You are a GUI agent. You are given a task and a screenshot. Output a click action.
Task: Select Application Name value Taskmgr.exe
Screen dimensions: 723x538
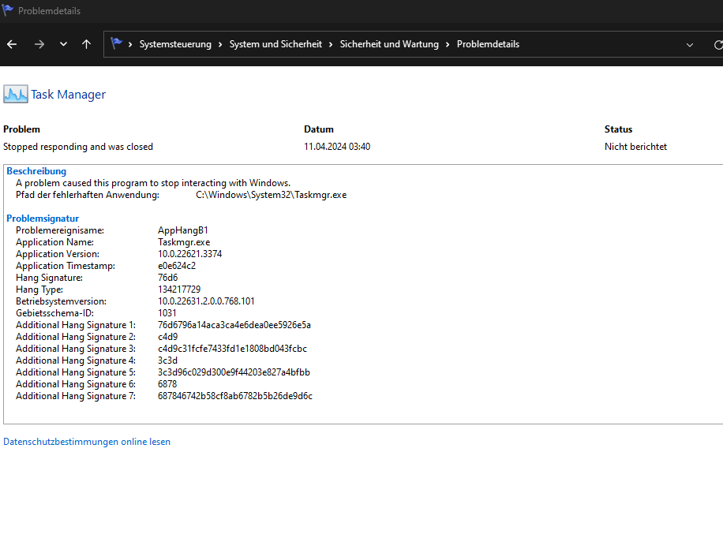point(184,242)
